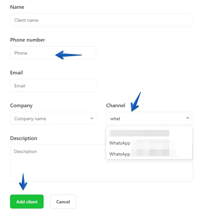The height and width of the screenshot is (217, 220).
Task: Click the Channel label
Action: click(116, 105)
